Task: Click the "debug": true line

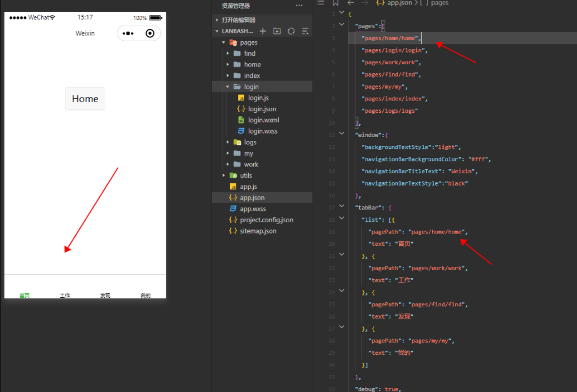Action: [x=378, y=389]
